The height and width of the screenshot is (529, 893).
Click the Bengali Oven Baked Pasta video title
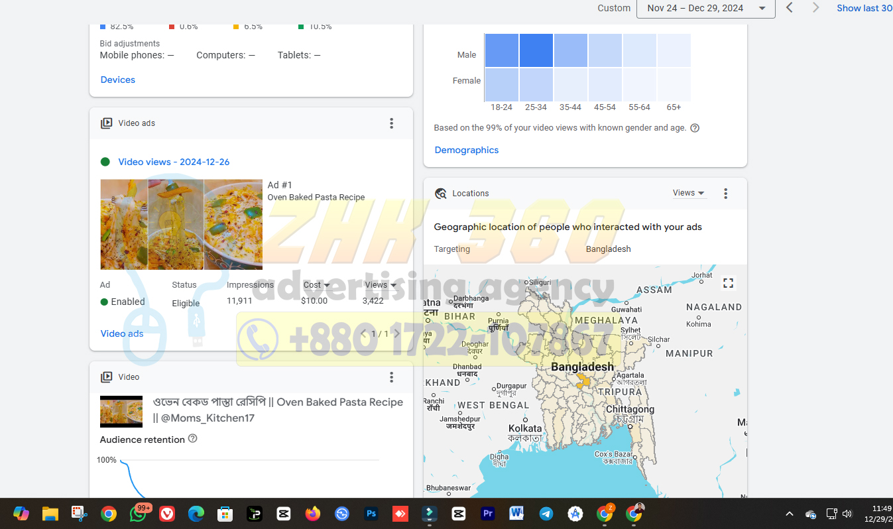pos(278,410)
